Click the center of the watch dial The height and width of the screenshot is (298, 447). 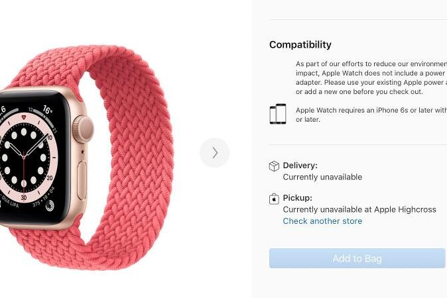click(24, 157)
